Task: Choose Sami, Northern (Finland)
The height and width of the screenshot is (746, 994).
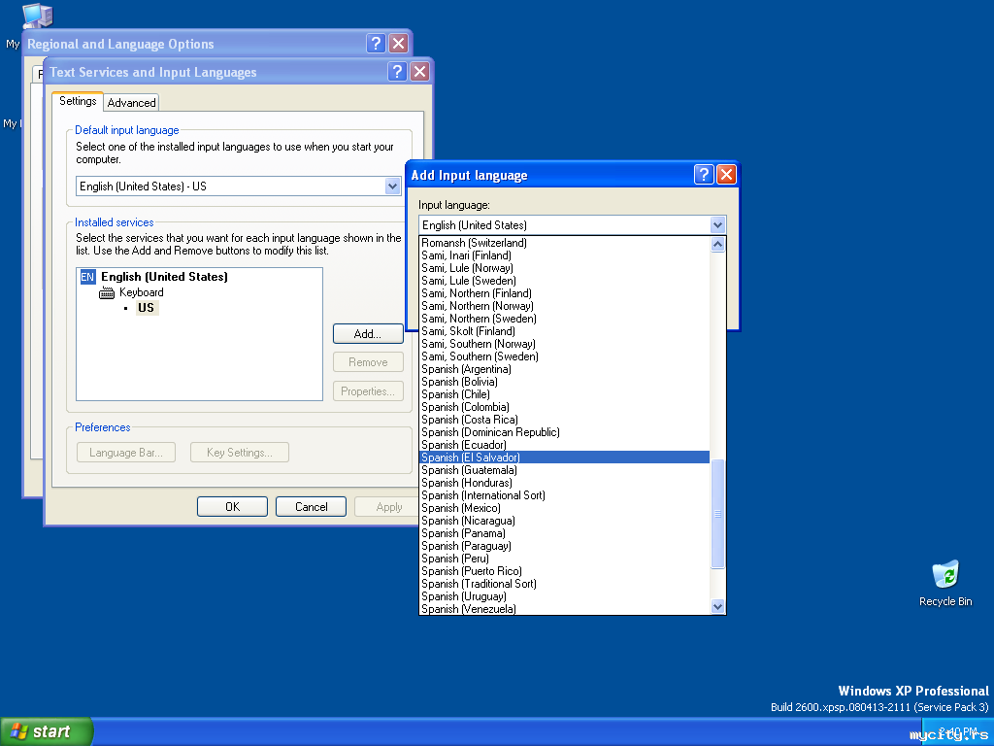Action: pos(564,293)
